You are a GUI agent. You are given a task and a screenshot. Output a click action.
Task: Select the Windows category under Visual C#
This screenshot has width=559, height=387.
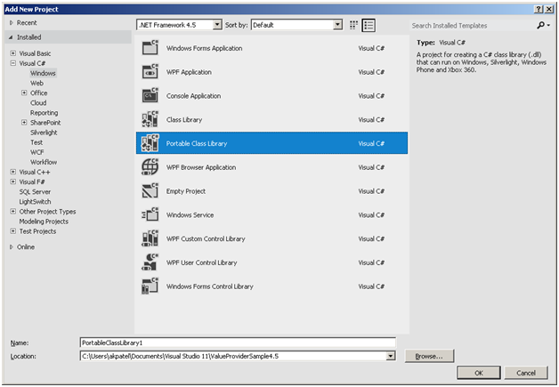(43, 73)
